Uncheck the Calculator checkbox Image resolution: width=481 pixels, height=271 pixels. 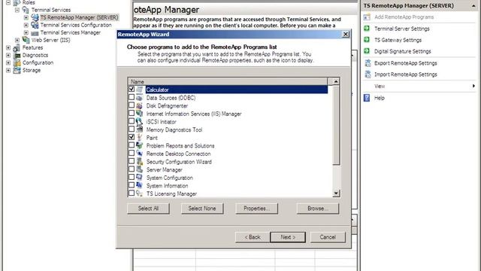point(132,89)
